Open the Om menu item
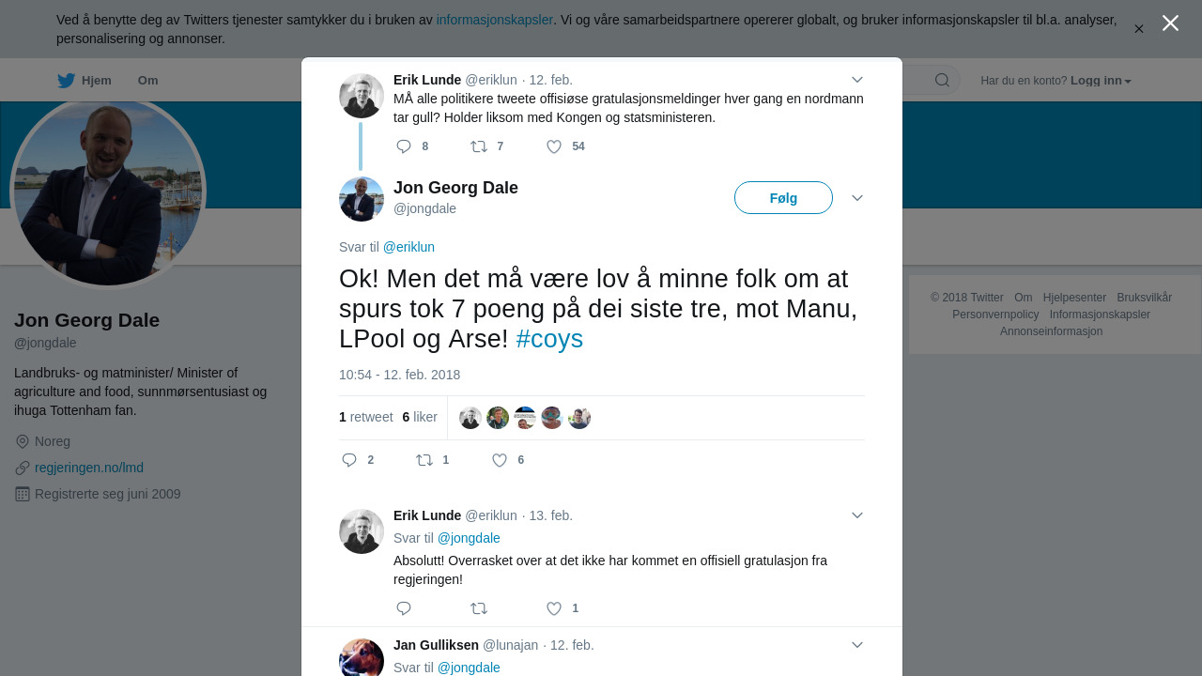The image size is (1202, 676). [147, 81]
